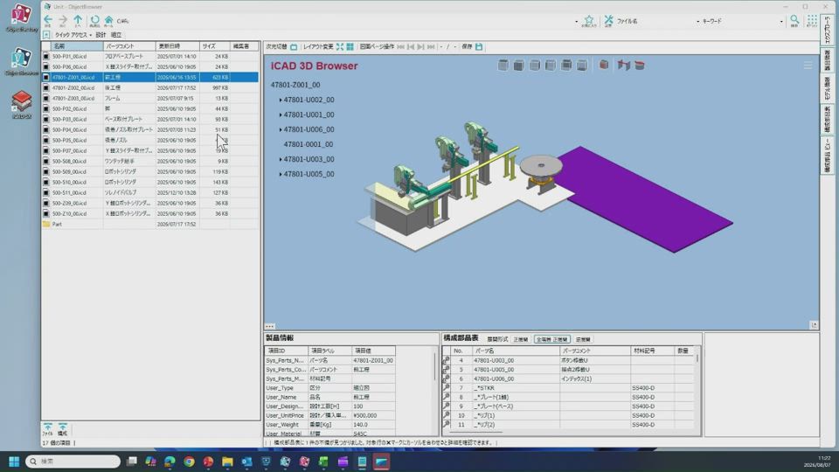This screenshot has height=472, width=839.
Task: Select the first view cube icon
Action: pos(503,66)
